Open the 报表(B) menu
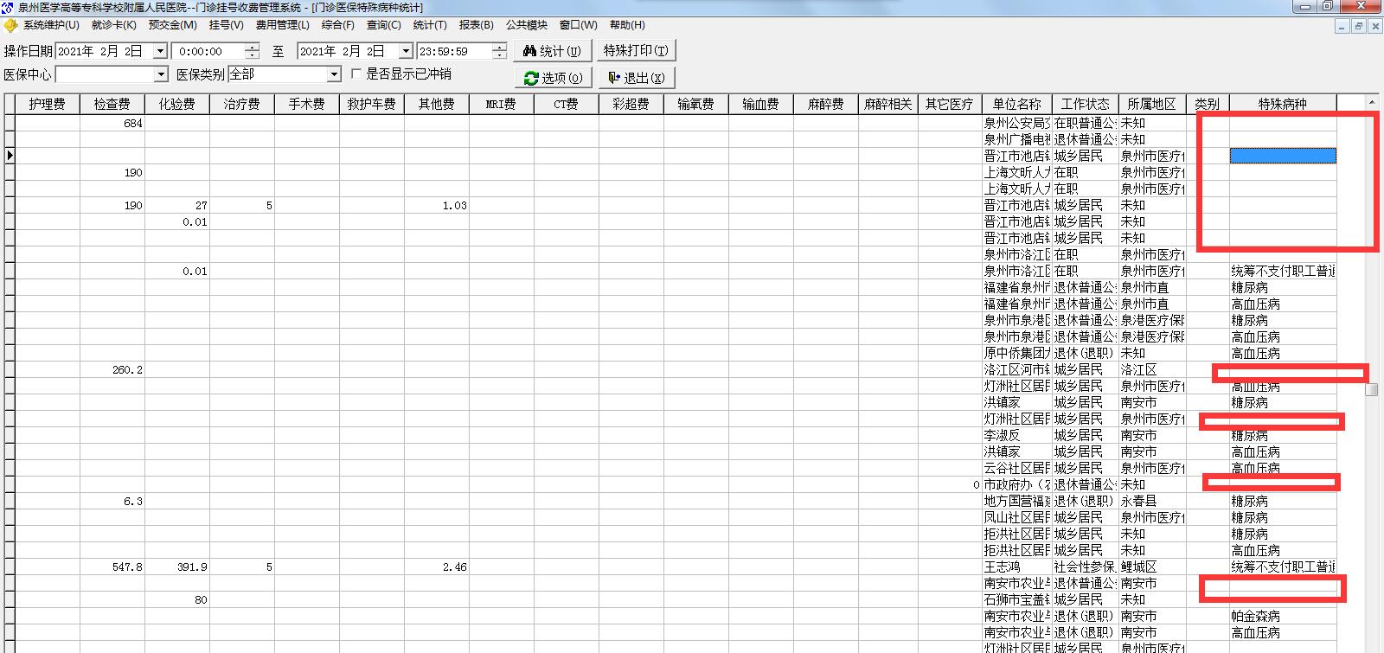This screenshot has height=653, width=1384. pos(477,25)
